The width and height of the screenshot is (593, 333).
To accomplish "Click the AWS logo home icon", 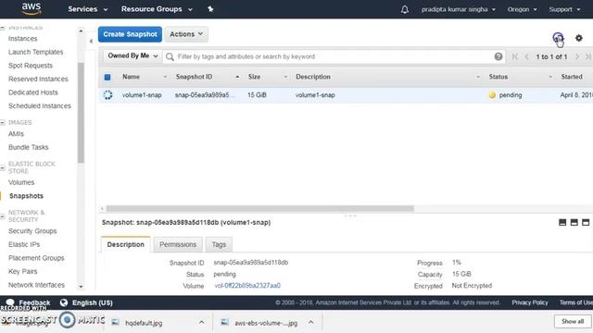I will tap(31, 8).
